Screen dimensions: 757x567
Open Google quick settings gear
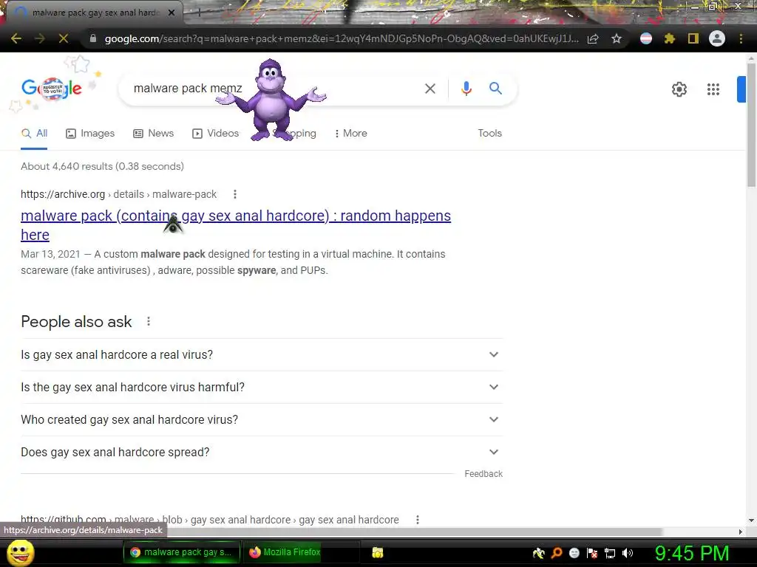point(679,89)
